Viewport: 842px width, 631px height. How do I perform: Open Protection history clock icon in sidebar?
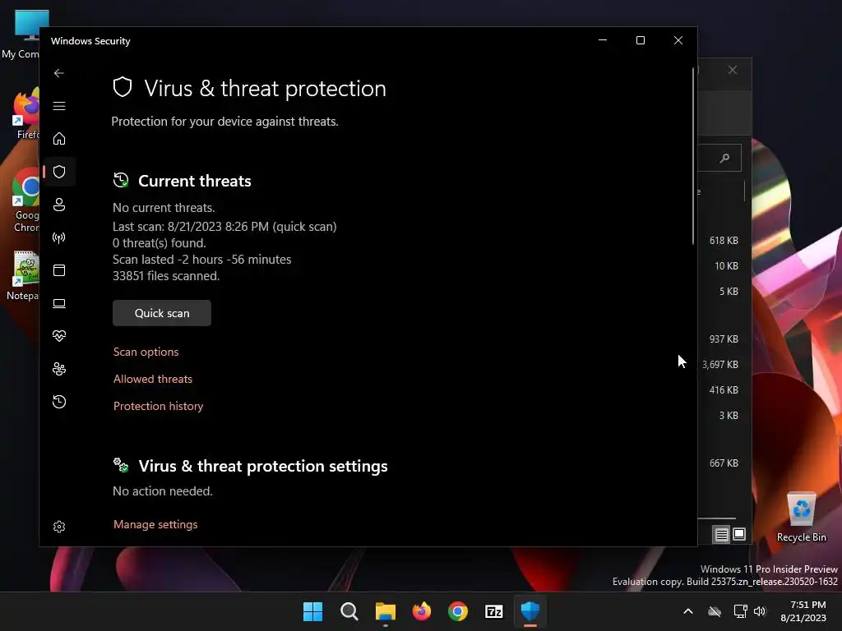coord(59,402)
